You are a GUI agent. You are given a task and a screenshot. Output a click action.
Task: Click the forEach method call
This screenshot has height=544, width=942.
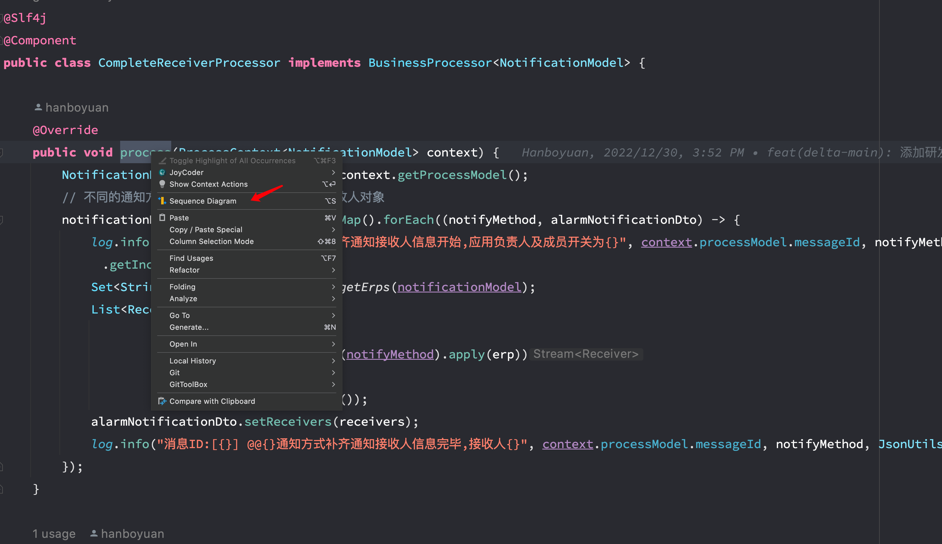click(409, 220)
